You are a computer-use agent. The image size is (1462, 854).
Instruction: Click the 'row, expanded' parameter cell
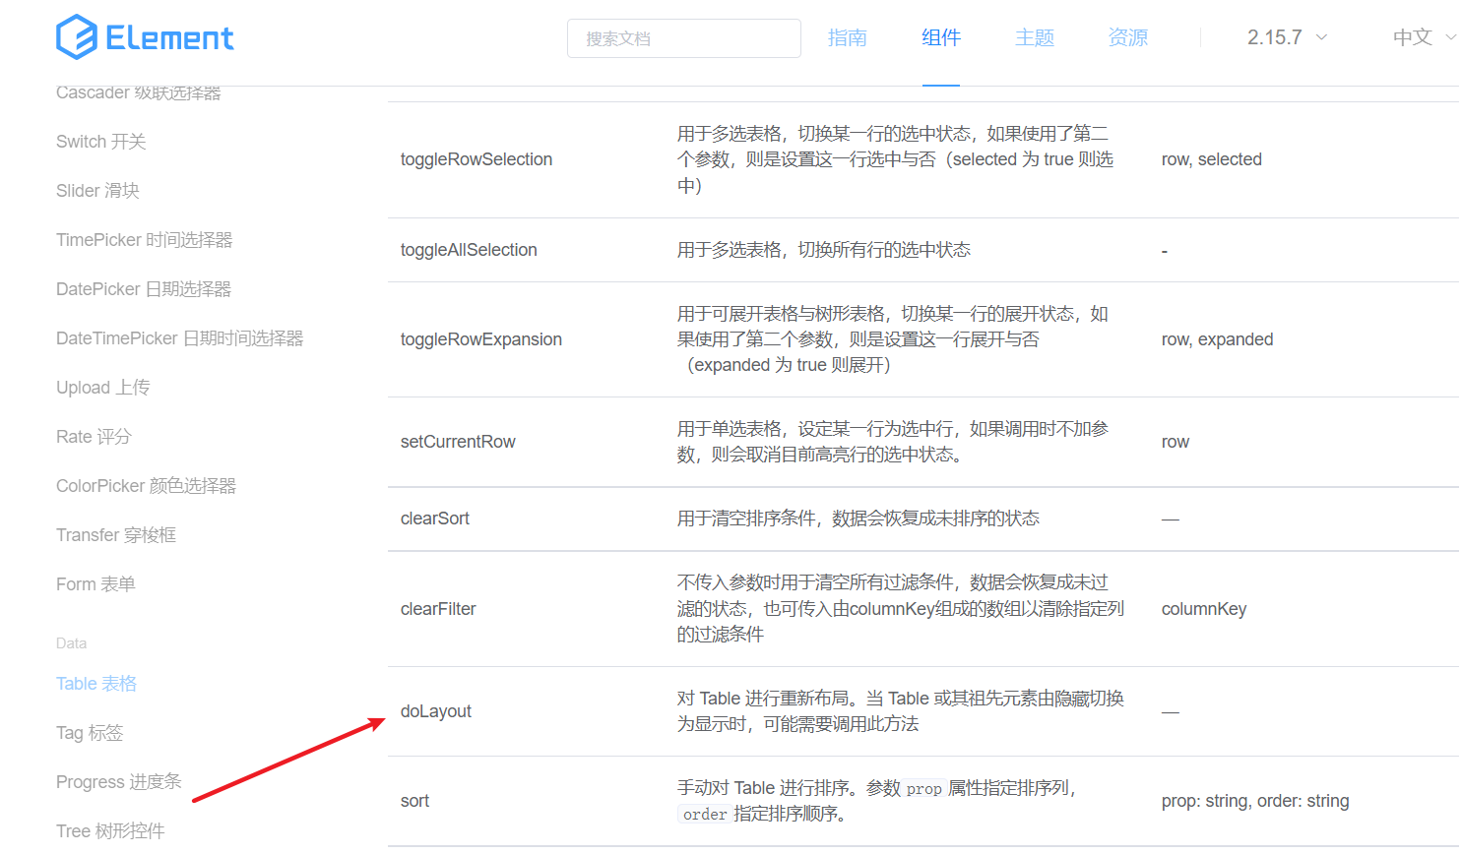1218,339
